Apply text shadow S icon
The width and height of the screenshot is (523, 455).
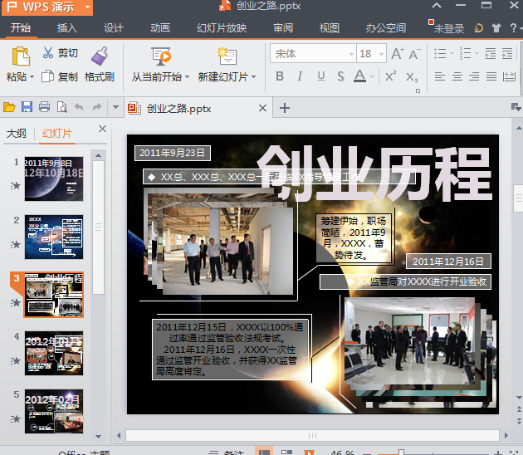click(340, 76)
